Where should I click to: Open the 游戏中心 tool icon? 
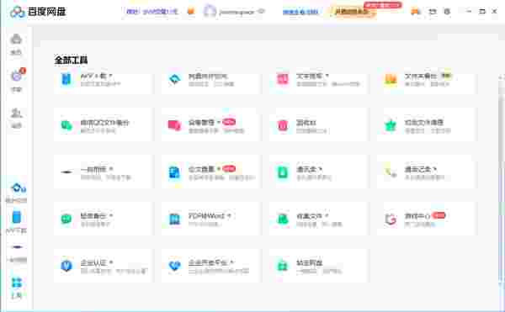[x=391, y=219]
